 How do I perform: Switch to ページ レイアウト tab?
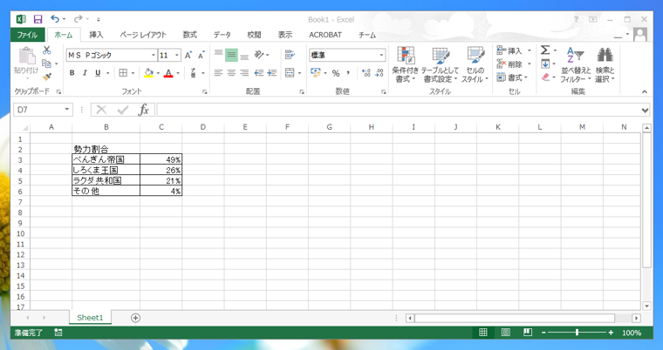coord(142,35)
